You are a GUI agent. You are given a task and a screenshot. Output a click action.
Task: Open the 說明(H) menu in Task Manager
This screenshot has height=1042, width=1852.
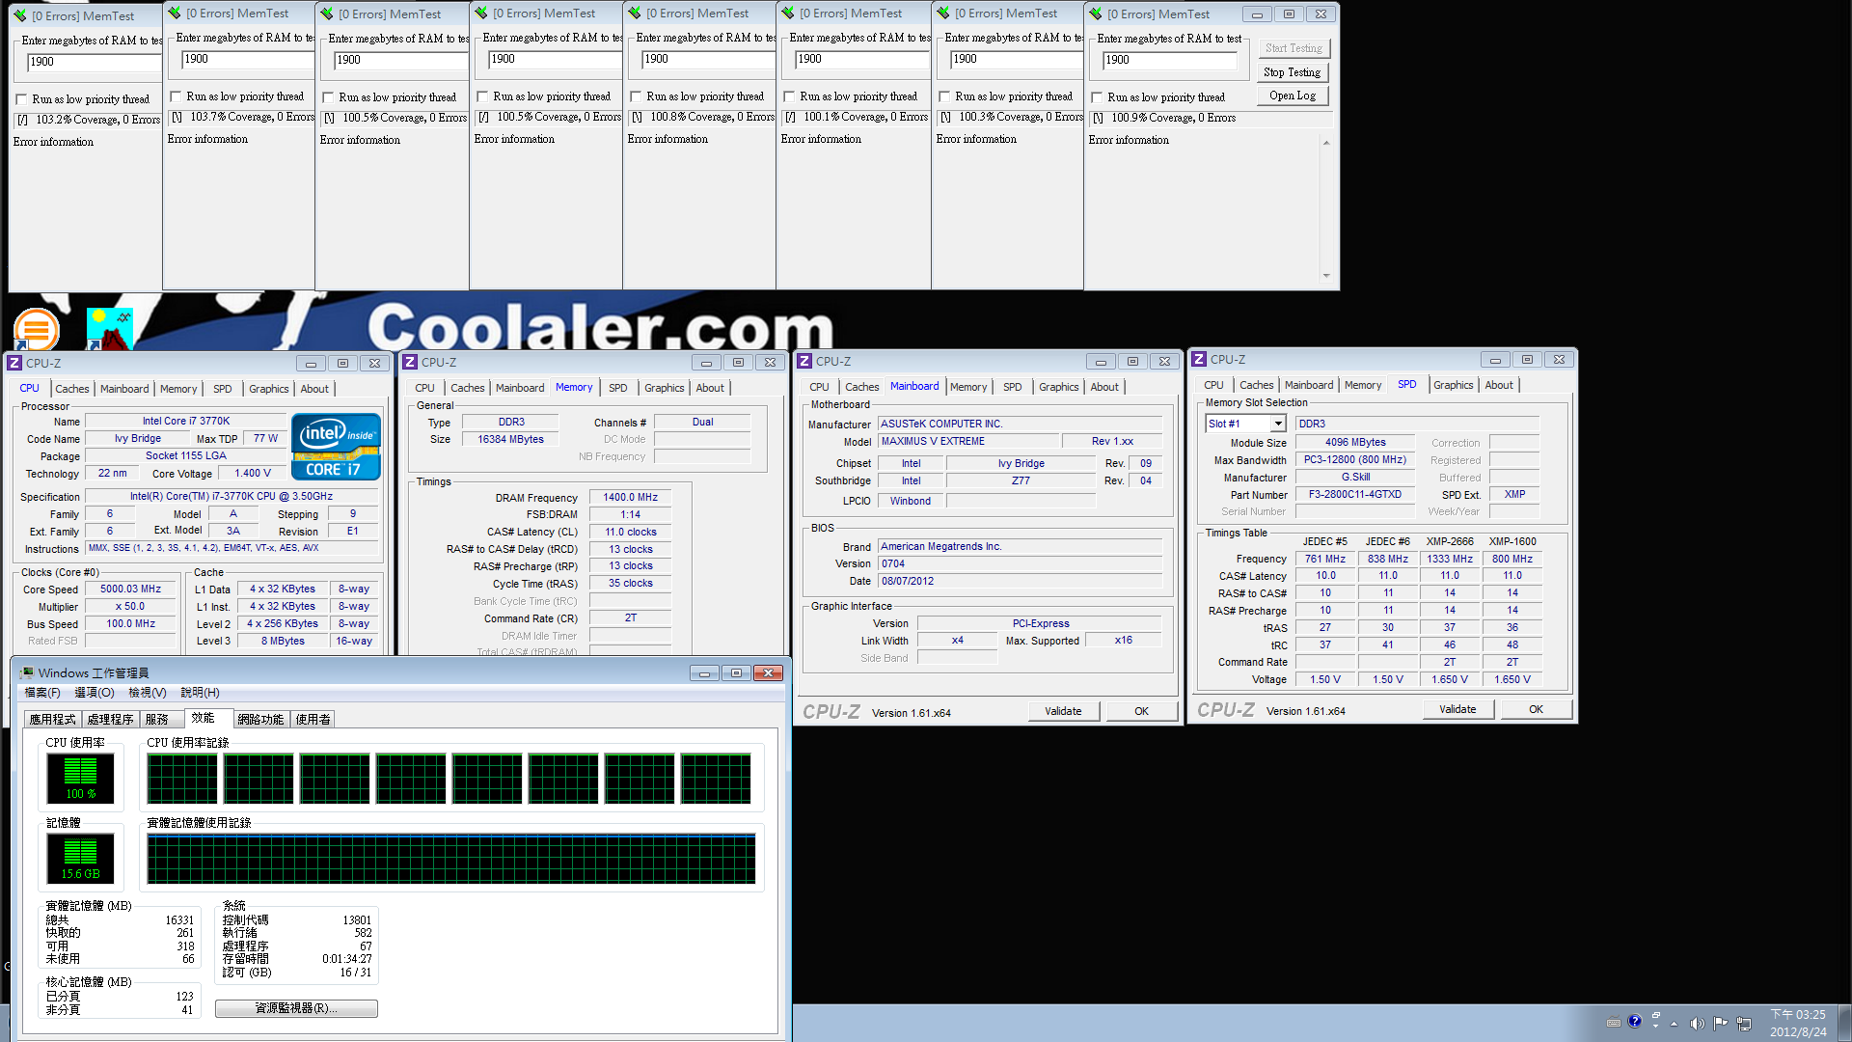click(200, 693)
